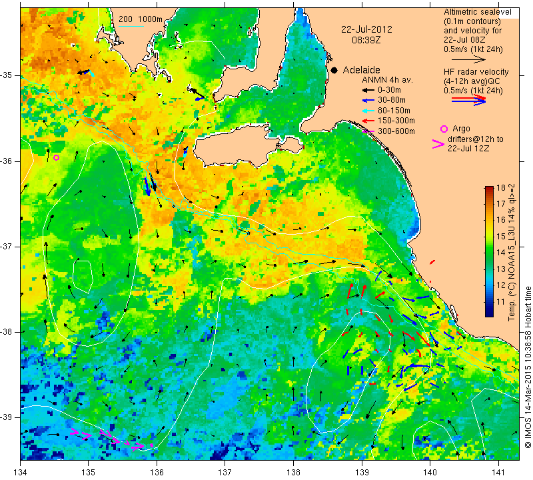Click the 30-80m depth label

(x=392, y=100)
